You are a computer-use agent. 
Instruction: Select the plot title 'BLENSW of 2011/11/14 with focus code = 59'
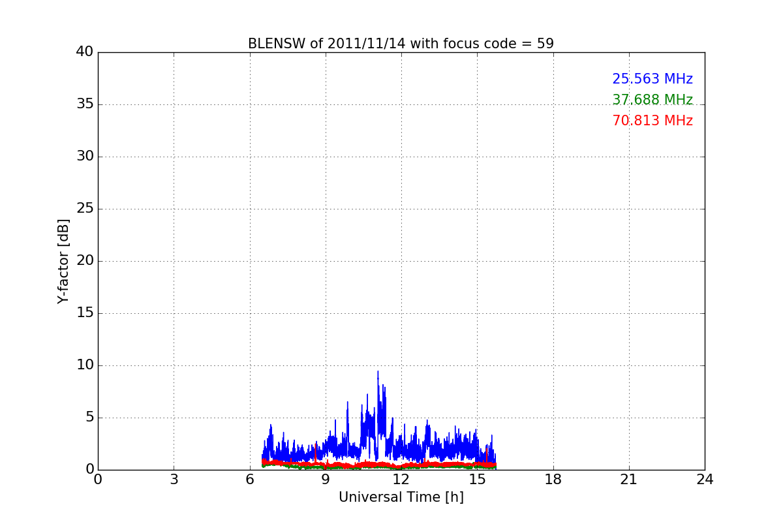pos(401,44)
